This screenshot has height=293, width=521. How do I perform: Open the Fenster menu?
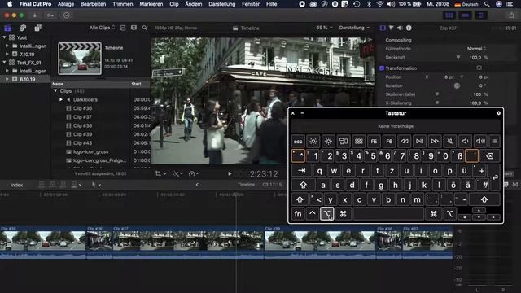(251, 4)
